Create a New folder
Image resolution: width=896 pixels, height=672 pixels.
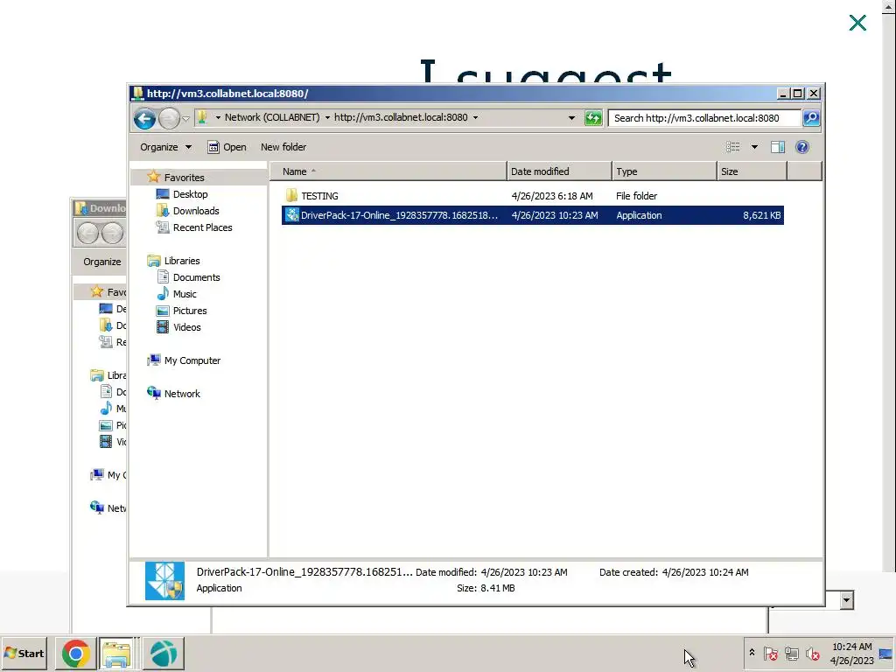click(283, 147)
